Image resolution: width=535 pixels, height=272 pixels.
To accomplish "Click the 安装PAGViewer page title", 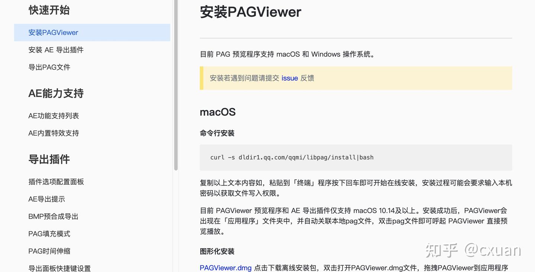I will (x=250, y=12).
